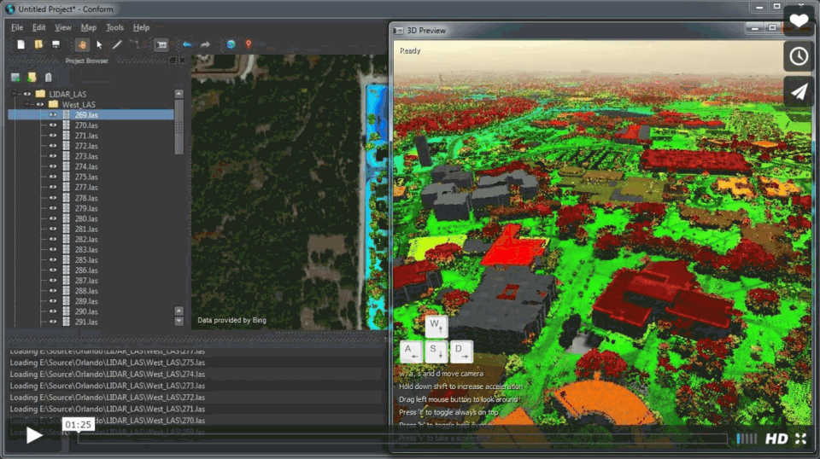Play the video
The width and height of the screenshot is (820, 459).
pyautogui.click(x=34, y=436)
